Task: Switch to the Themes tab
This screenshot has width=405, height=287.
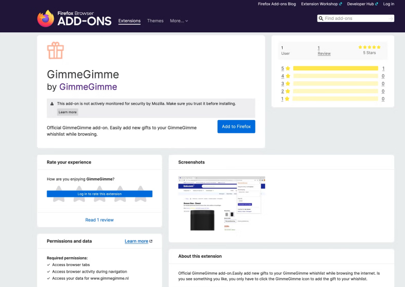Action: pos(155,21)
